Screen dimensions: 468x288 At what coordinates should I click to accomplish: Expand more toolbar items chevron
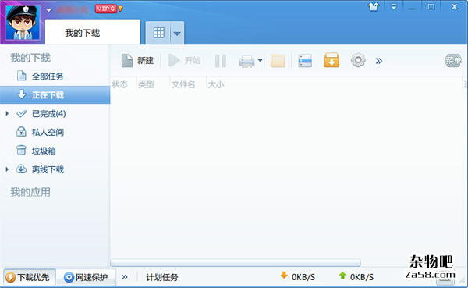(x=379, y=61)
